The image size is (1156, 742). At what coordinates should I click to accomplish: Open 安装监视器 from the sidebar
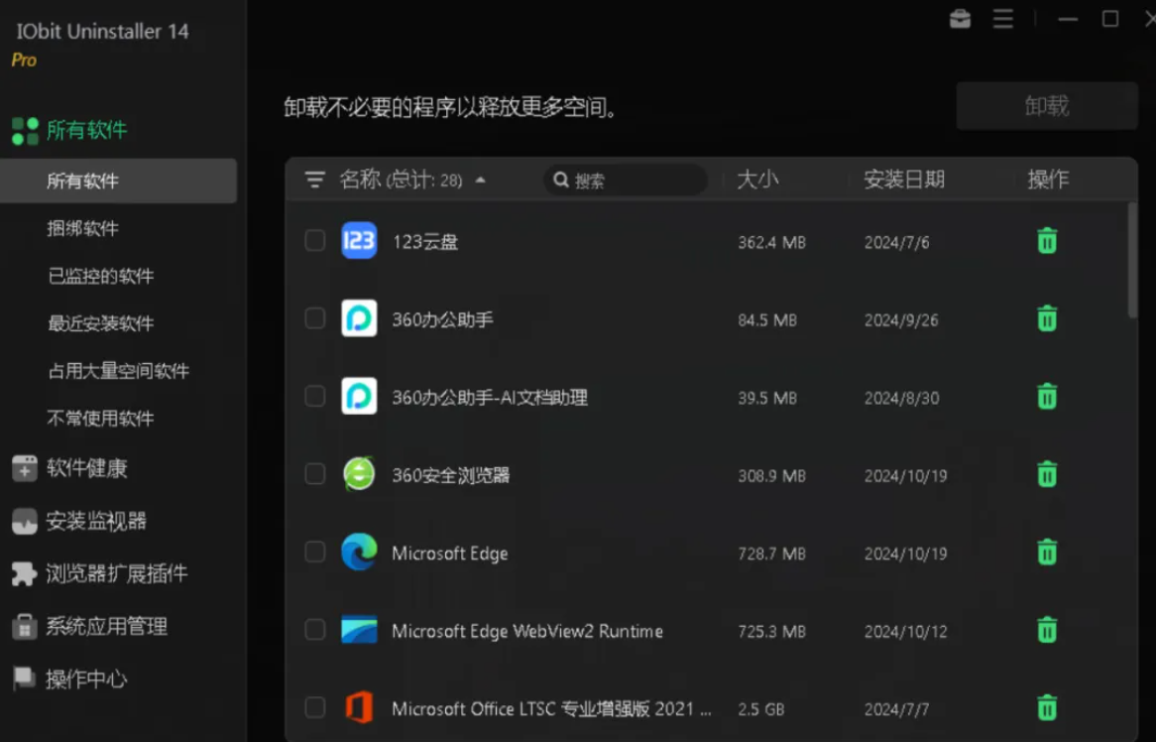pos(82,521)
